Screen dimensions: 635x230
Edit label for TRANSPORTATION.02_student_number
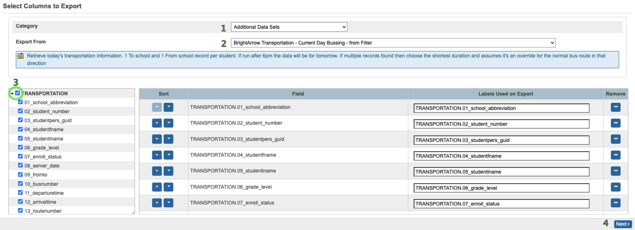[x=501, y=124]
